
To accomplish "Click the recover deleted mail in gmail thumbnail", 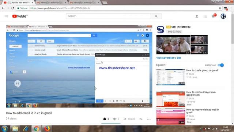I will [x=171, y=117].
